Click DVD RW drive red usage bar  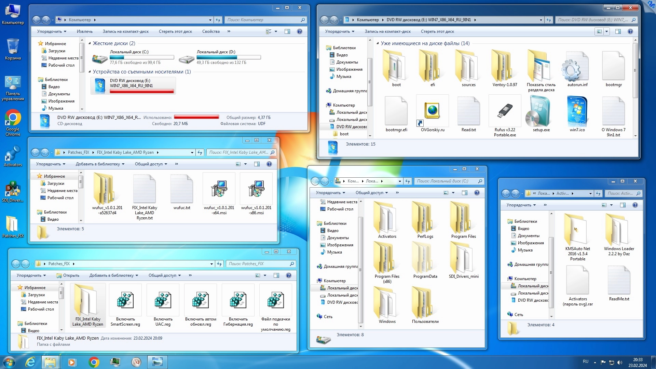pyautogui.click(x=142, y=91)
